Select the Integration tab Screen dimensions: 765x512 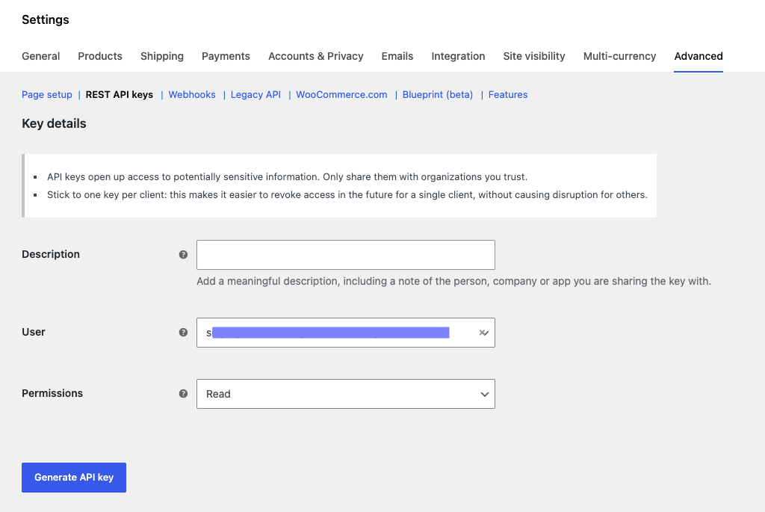(458, 56)
